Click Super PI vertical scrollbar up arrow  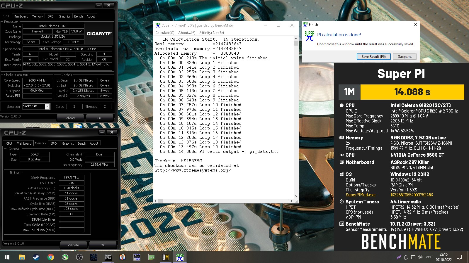point(296,38)
